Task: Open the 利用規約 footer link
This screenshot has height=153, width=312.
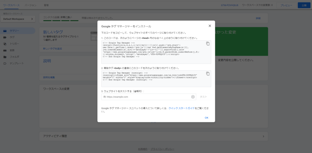Action: tap(143, 149)
